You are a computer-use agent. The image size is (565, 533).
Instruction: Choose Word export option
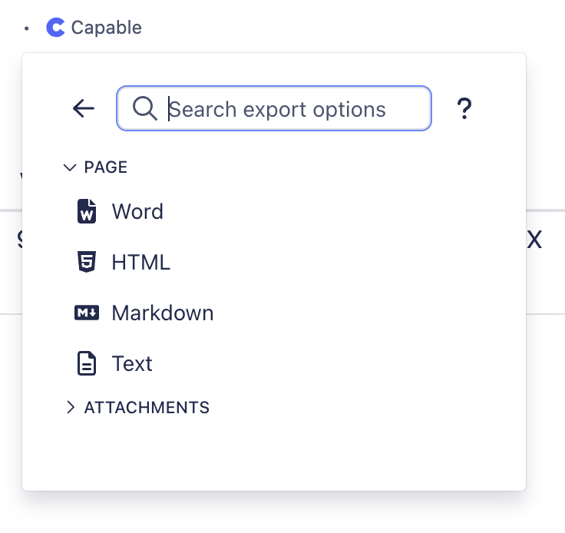point(137,211)
